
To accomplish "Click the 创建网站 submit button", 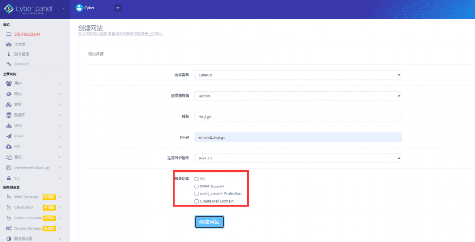I will pos(210,222).
